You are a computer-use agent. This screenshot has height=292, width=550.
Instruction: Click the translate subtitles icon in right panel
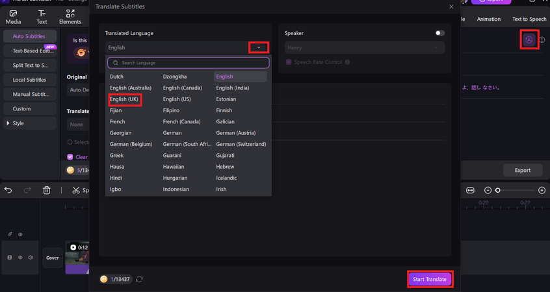529,40
